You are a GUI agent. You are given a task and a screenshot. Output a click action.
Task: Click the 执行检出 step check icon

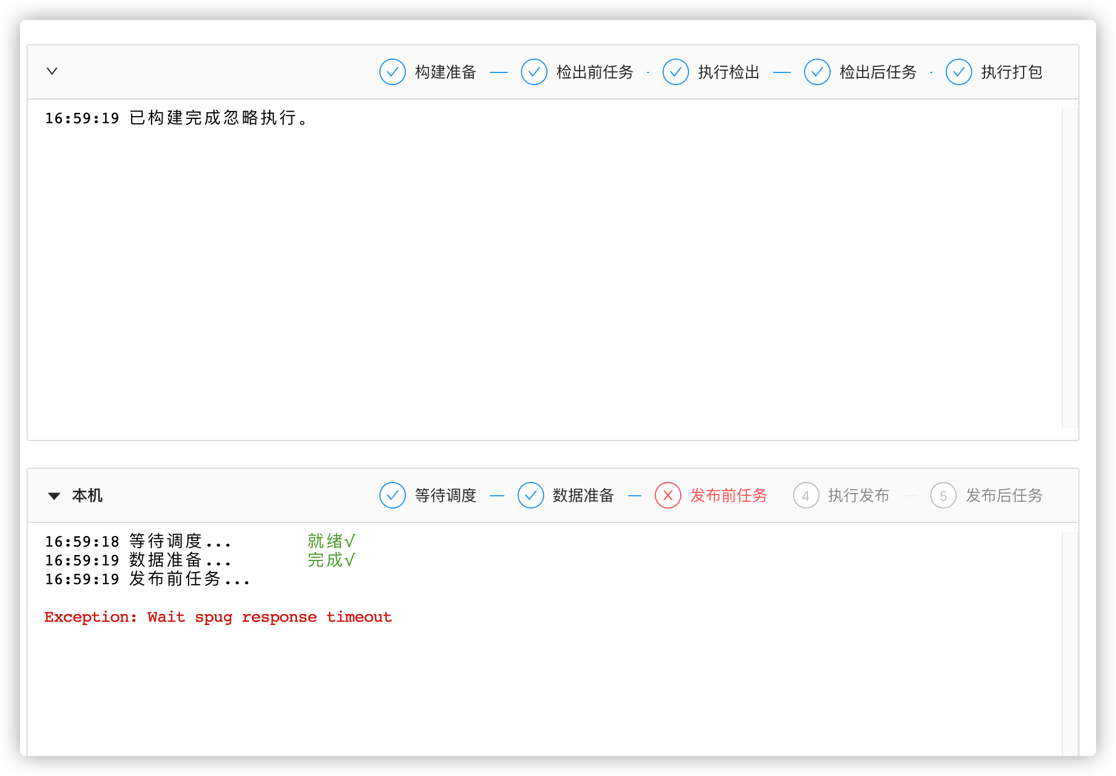676,72
